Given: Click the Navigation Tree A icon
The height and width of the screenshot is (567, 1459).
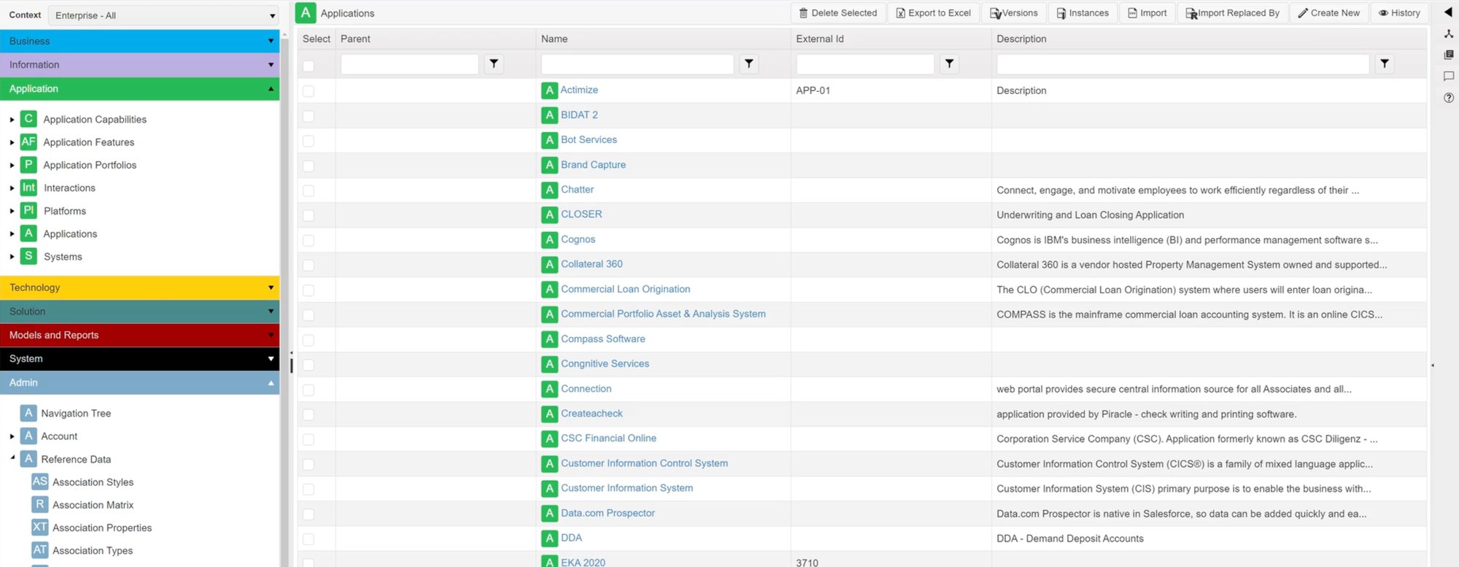Looking at the screenshot, I should tap(28, 413).
